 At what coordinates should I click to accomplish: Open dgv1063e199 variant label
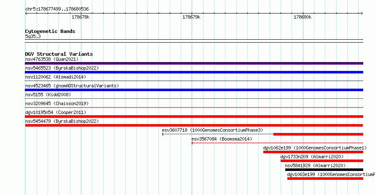pos(331,174)
